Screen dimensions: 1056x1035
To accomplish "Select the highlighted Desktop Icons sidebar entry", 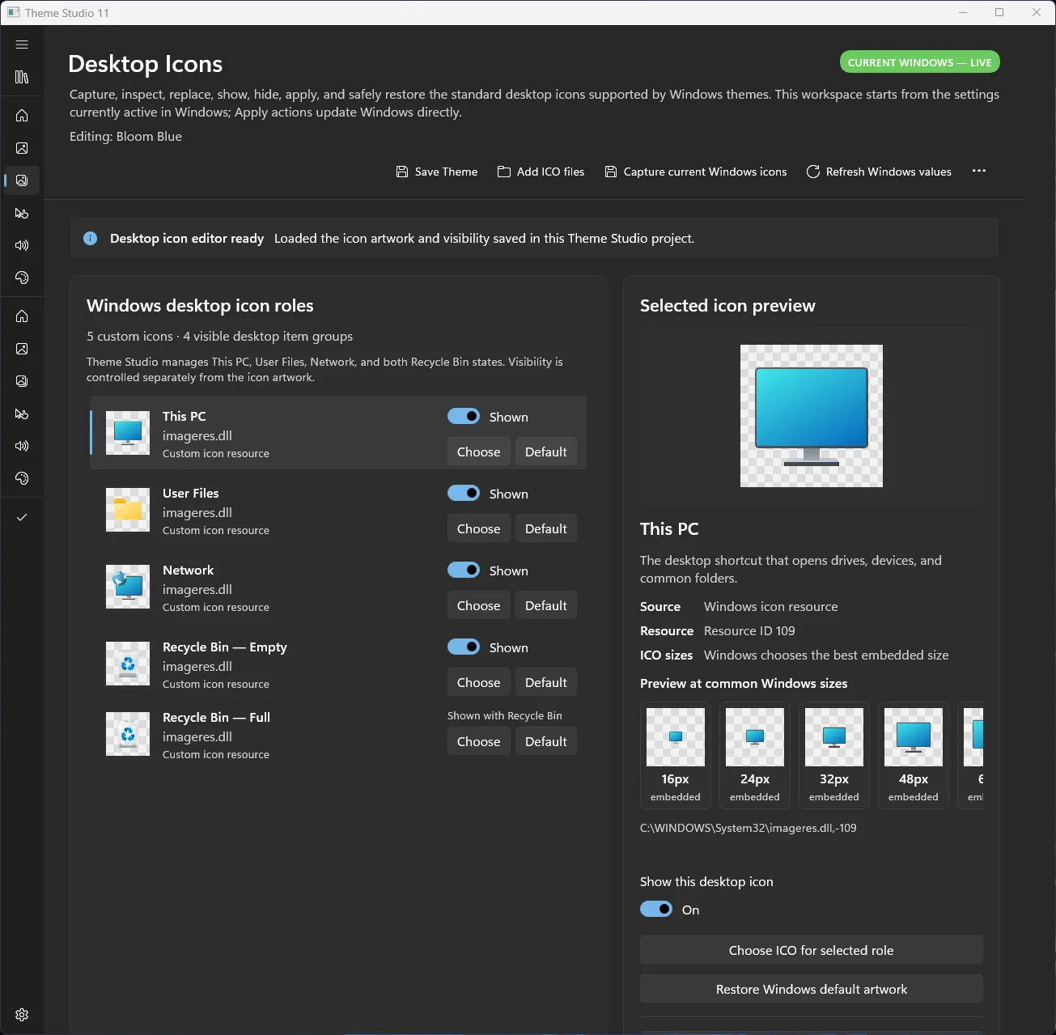I will tap(22, 180).
